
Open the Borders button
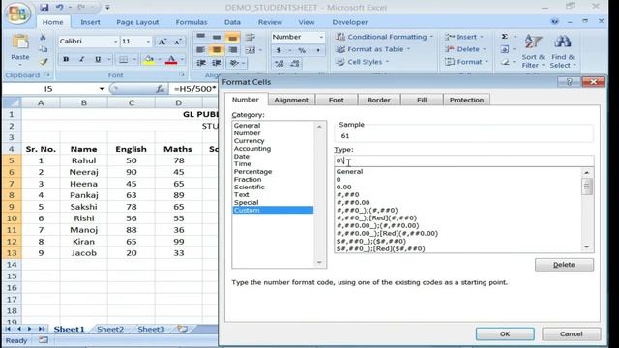click(x=123, y=60)
